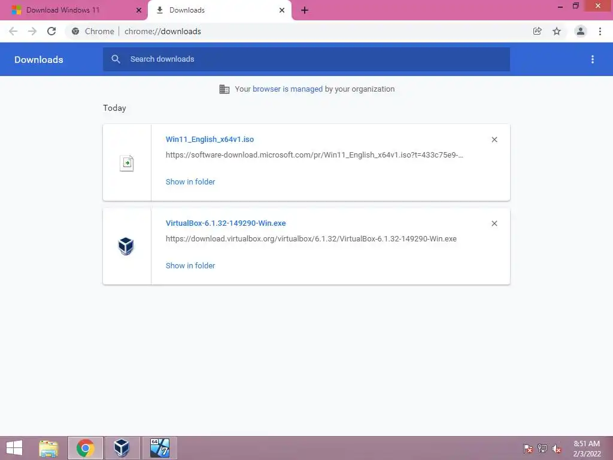Open Chrome's three-dot main menu

click(600, 31)
